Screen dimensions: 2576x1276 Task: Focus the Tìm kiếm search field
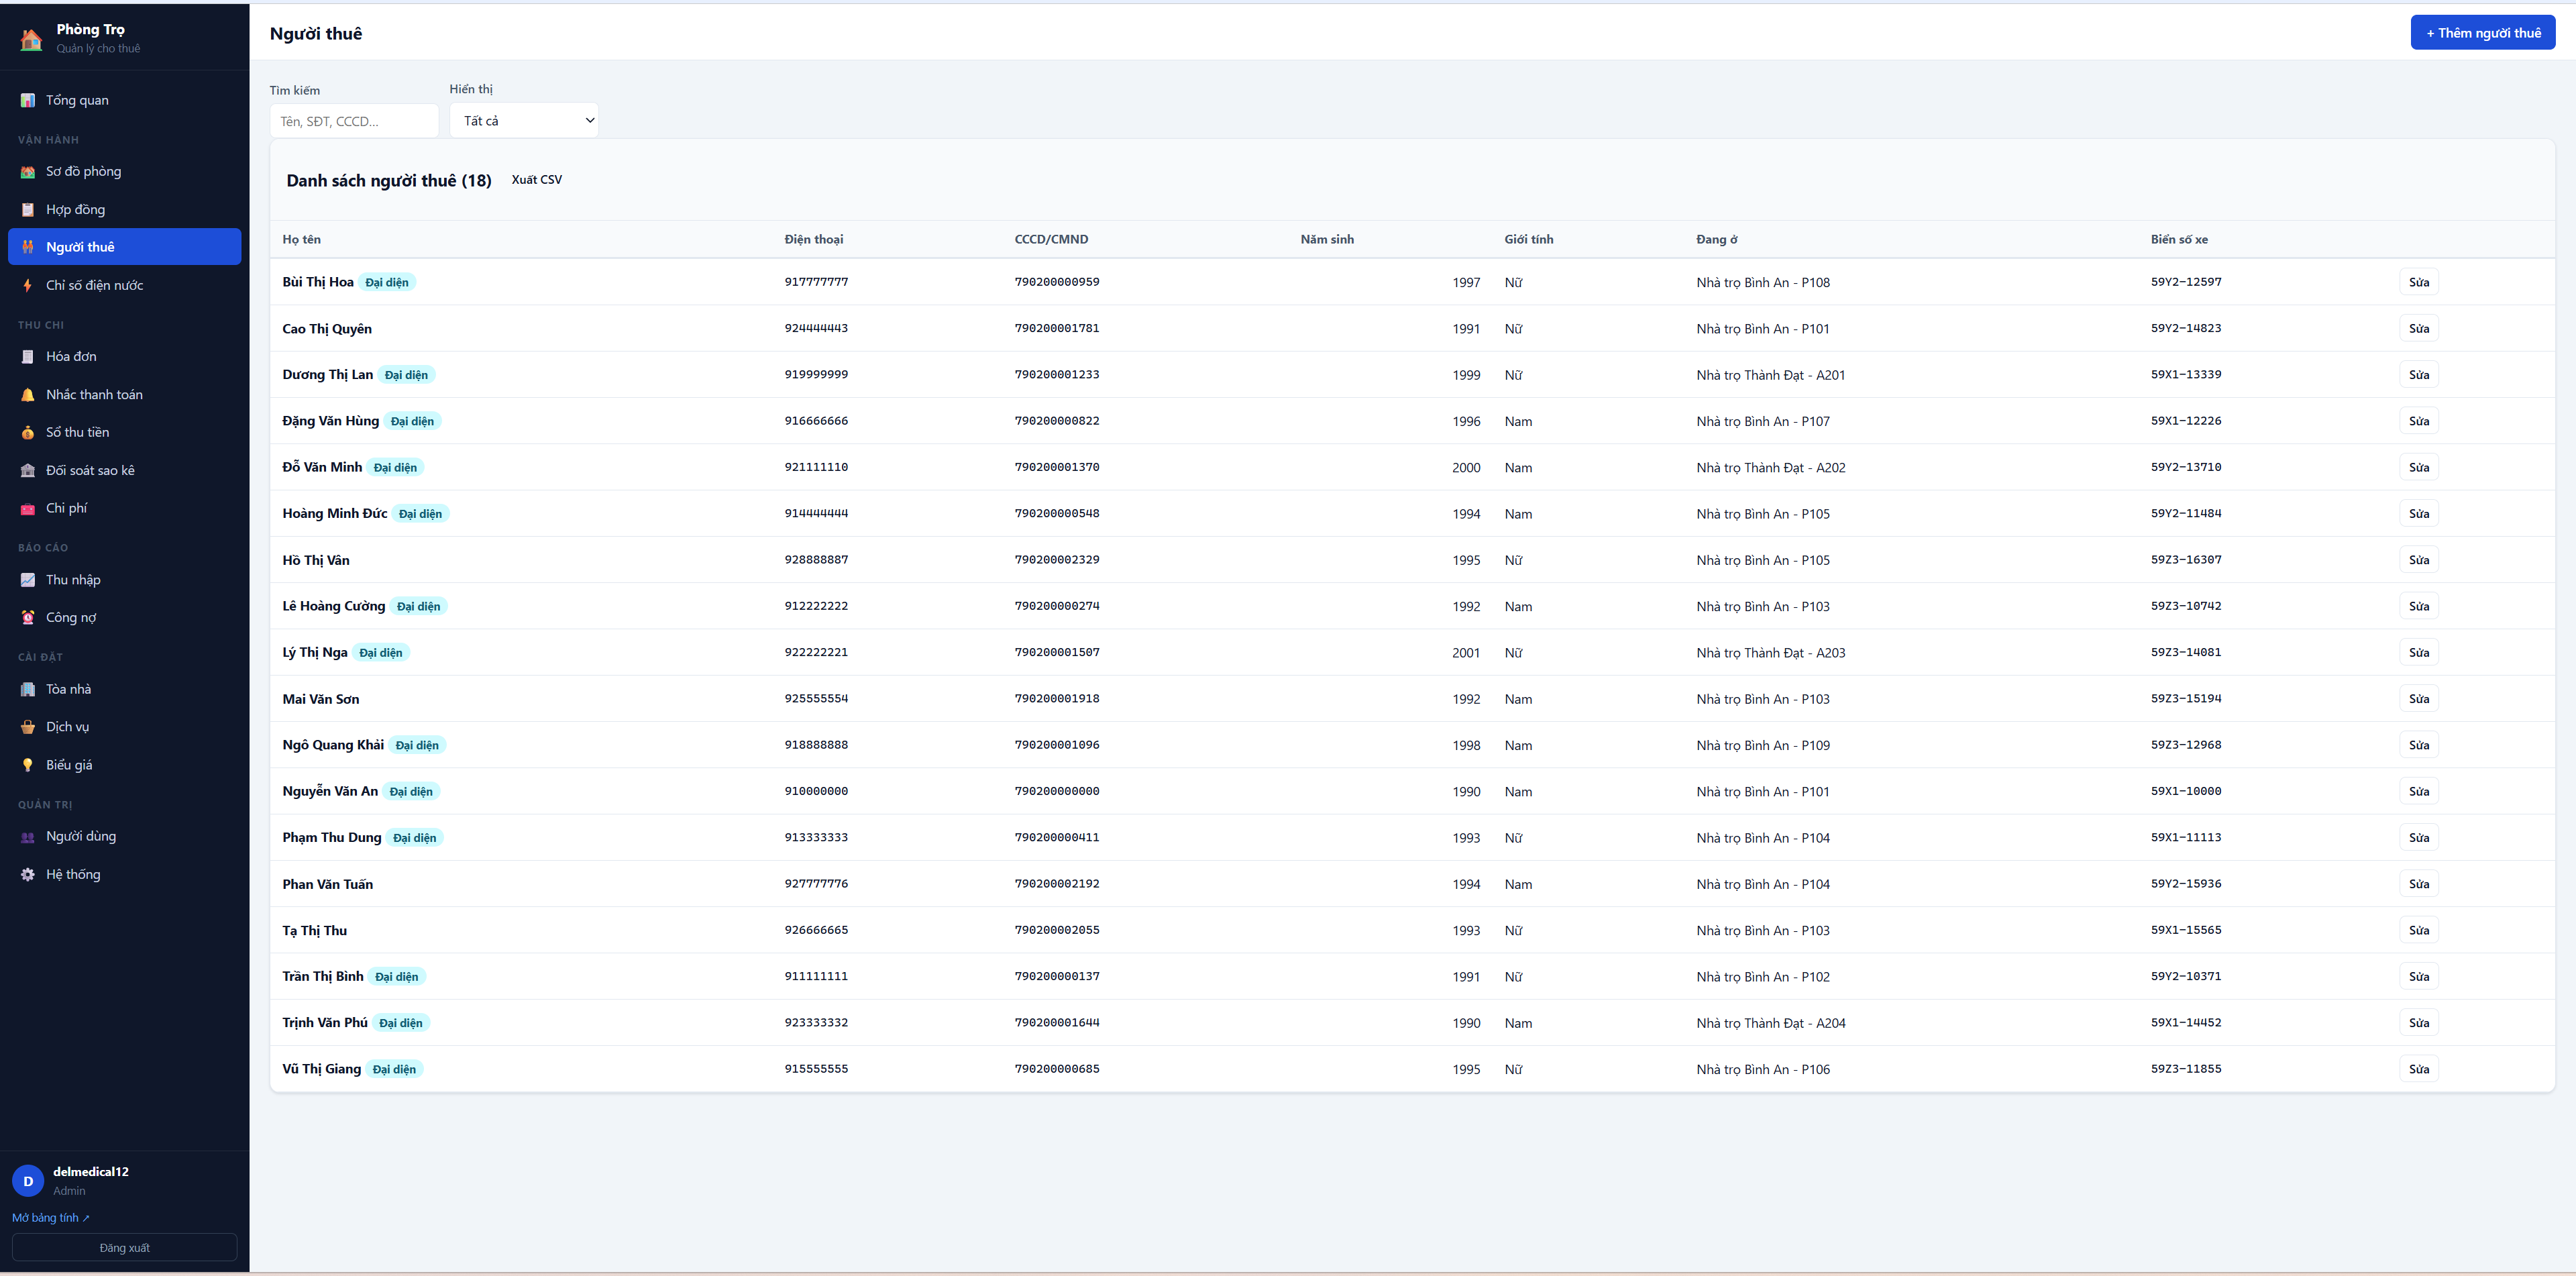(354, 121)
